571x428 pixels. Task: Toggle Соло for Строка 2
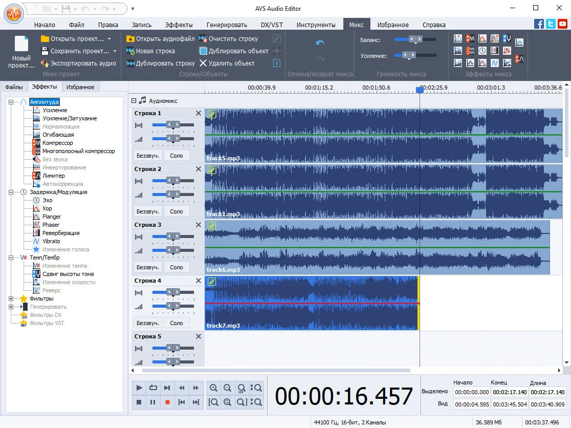pos(177,211)
